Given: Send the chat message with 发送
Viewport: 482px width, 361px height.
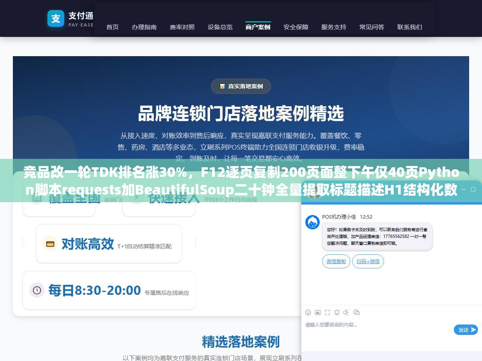Looking at the screenshot, I should [466, 330].
